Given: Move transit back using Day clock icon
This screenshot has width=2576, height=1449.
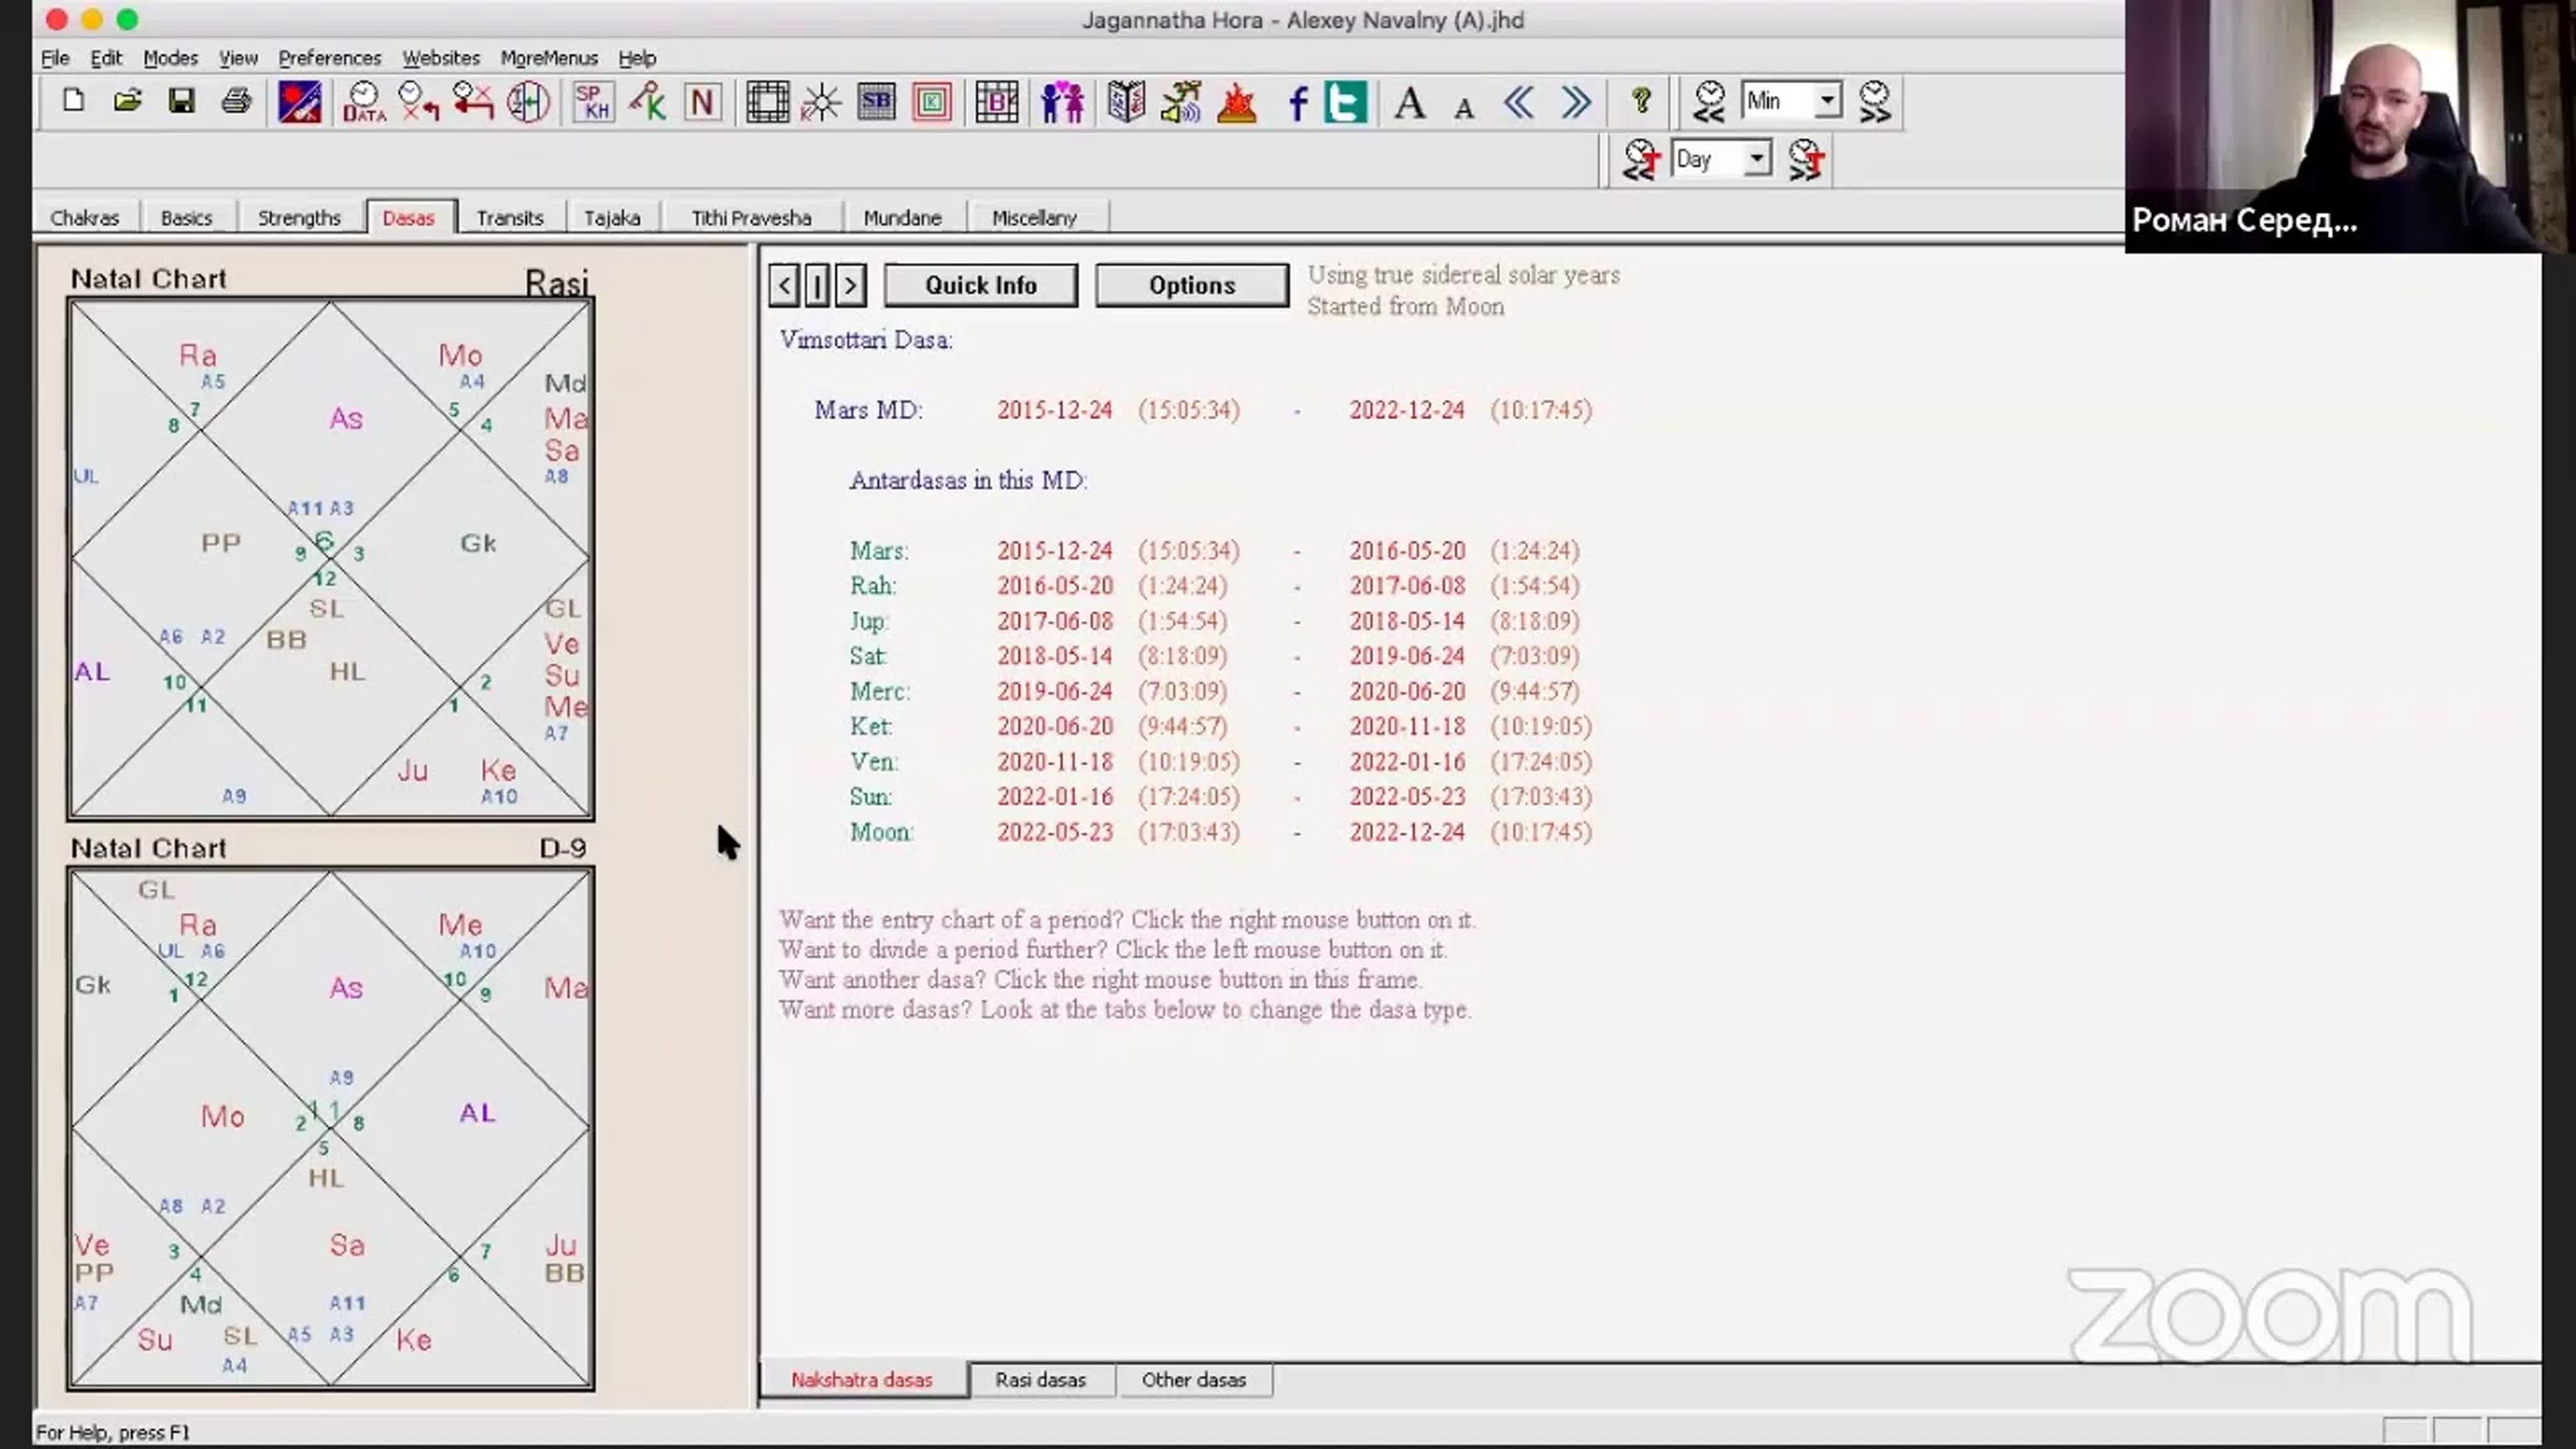Looking at the screenshot, I should (1640, 160).
